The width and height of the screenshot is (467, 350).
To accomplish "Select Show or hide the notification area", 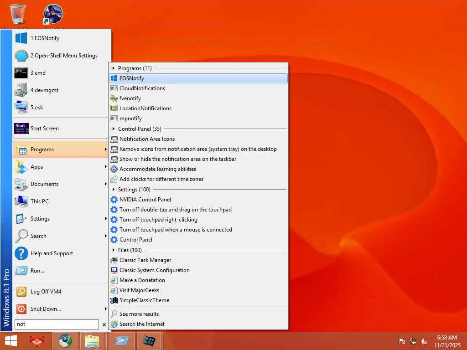I will click(x=199, y=159).
